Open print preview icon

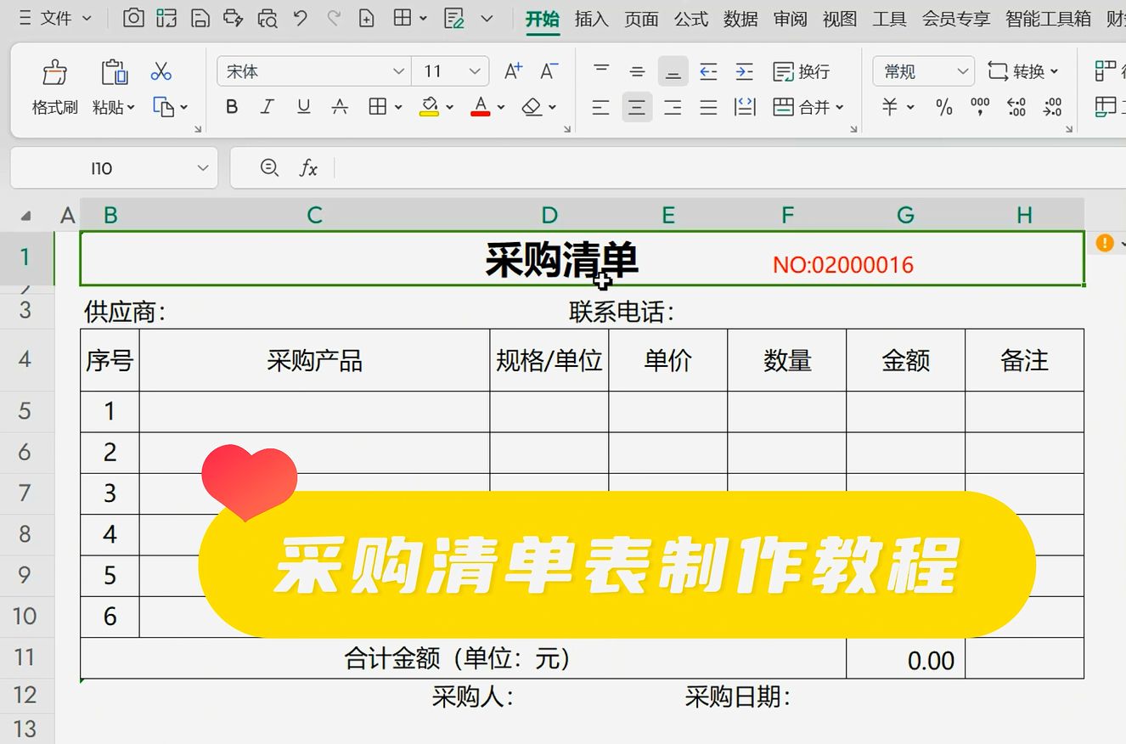pyautogui.click(x=267, y=20)
